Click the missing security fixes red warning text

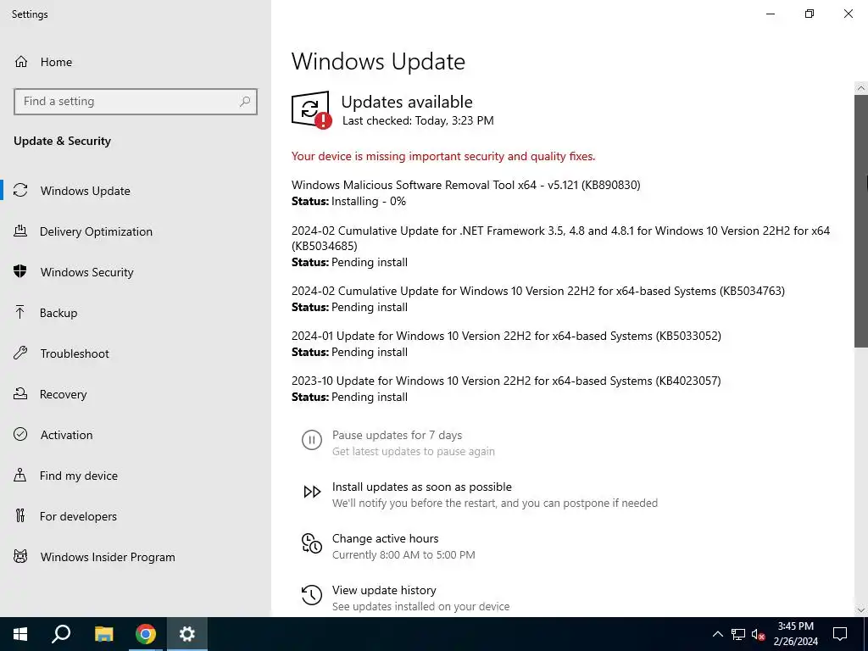click(x=443, y=156)
